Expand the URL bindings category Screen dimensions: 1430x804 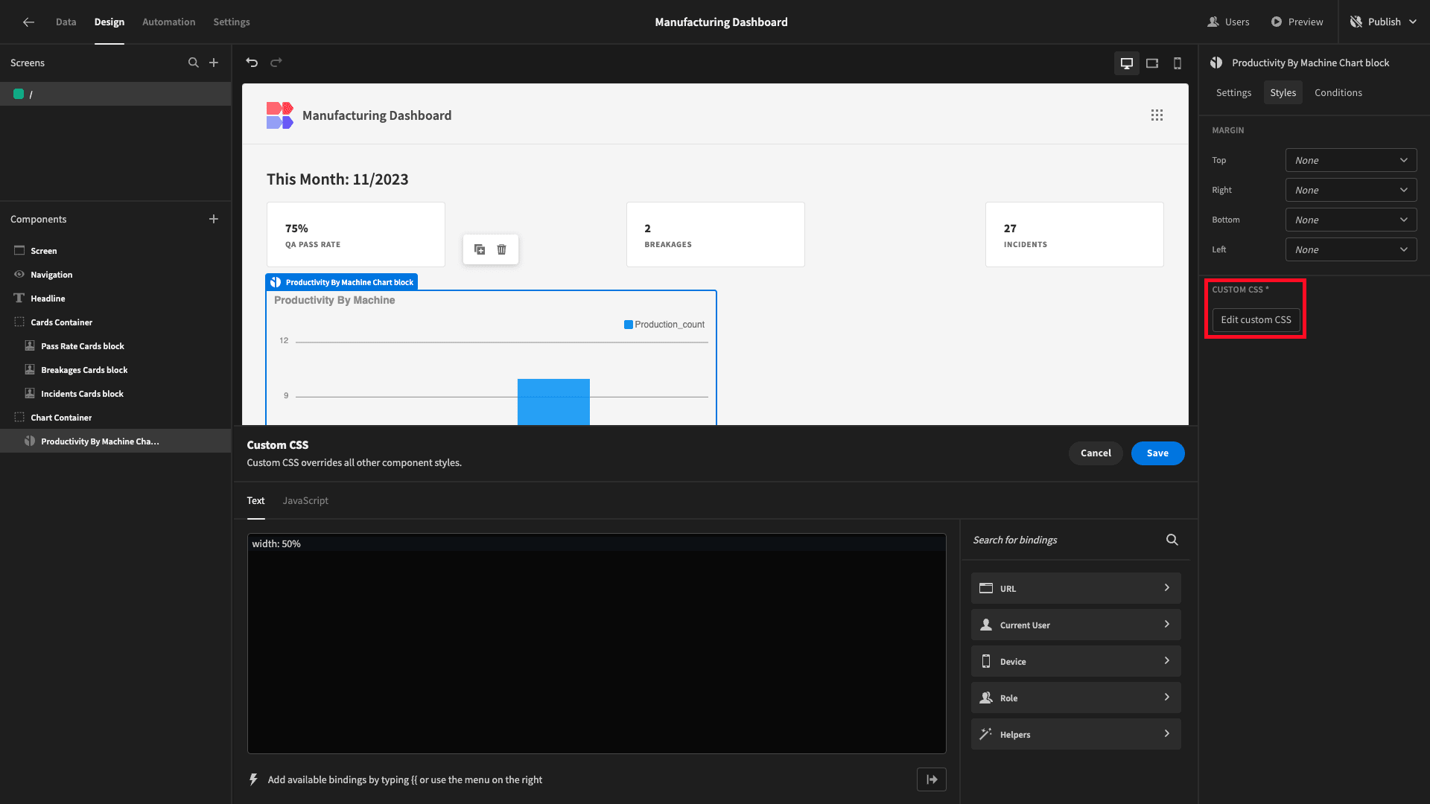click(x=1076, y=588)
